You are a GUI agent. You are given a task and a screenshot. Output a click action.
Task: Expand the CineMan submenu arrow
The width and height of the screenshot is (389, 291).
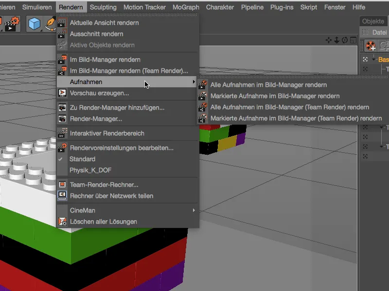pos(194,210)
